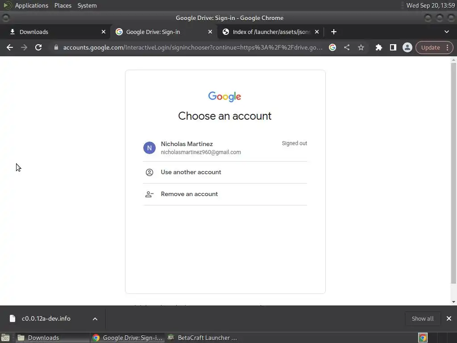This screenshot has width=457, height=343.
Task: Open the System menu
Action: click(x=87, y=5)
